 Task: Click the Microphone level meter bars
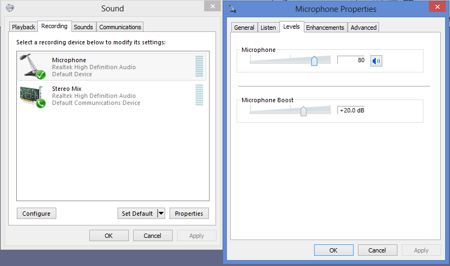click(199, 66)
